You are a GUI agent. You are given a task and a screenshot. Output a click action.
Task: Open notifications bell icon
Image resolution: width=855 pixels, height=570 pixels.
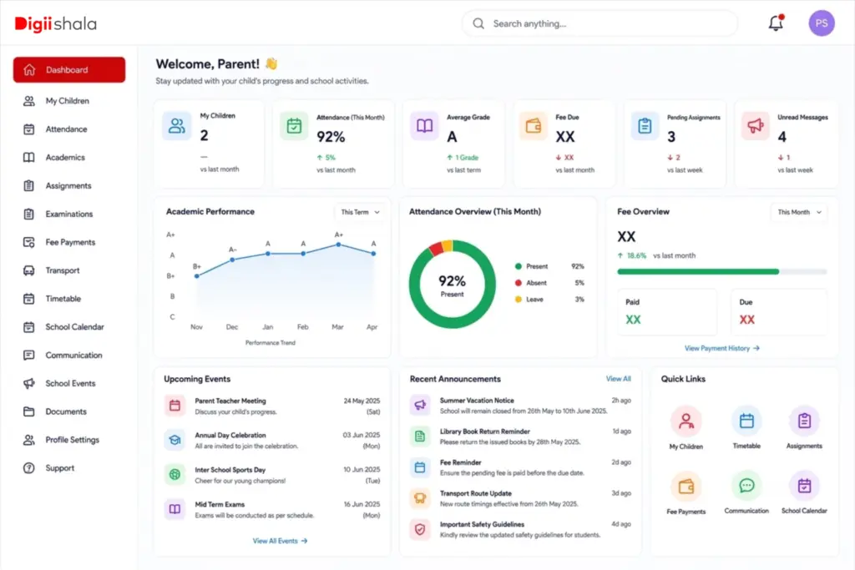776,23
